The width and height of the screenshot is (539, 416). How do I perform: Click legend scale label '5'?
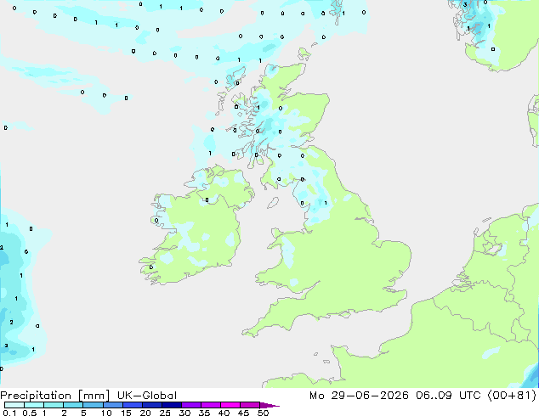pyautogui.click(x=83, y=413)
